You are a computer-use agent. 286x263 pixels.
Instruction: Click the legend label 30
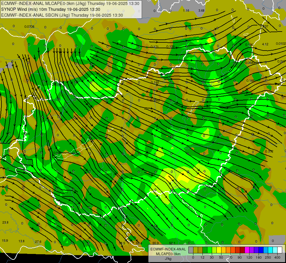point(212,257)
